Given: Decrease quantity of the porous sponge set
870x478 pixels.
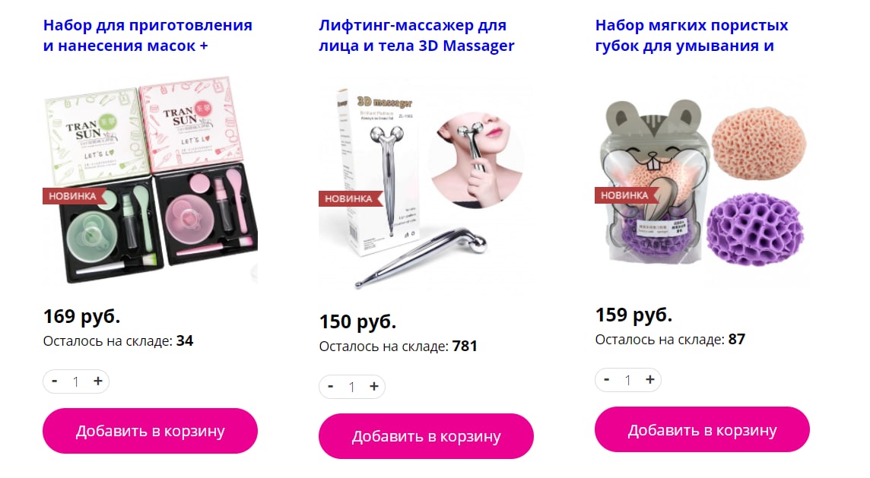Looking at the screenshot, I should click(x=606, y=379).
